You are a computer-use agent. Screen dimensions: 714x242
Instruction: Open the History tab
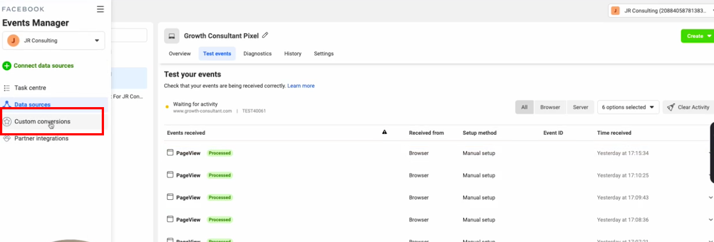tap(292, 54)
